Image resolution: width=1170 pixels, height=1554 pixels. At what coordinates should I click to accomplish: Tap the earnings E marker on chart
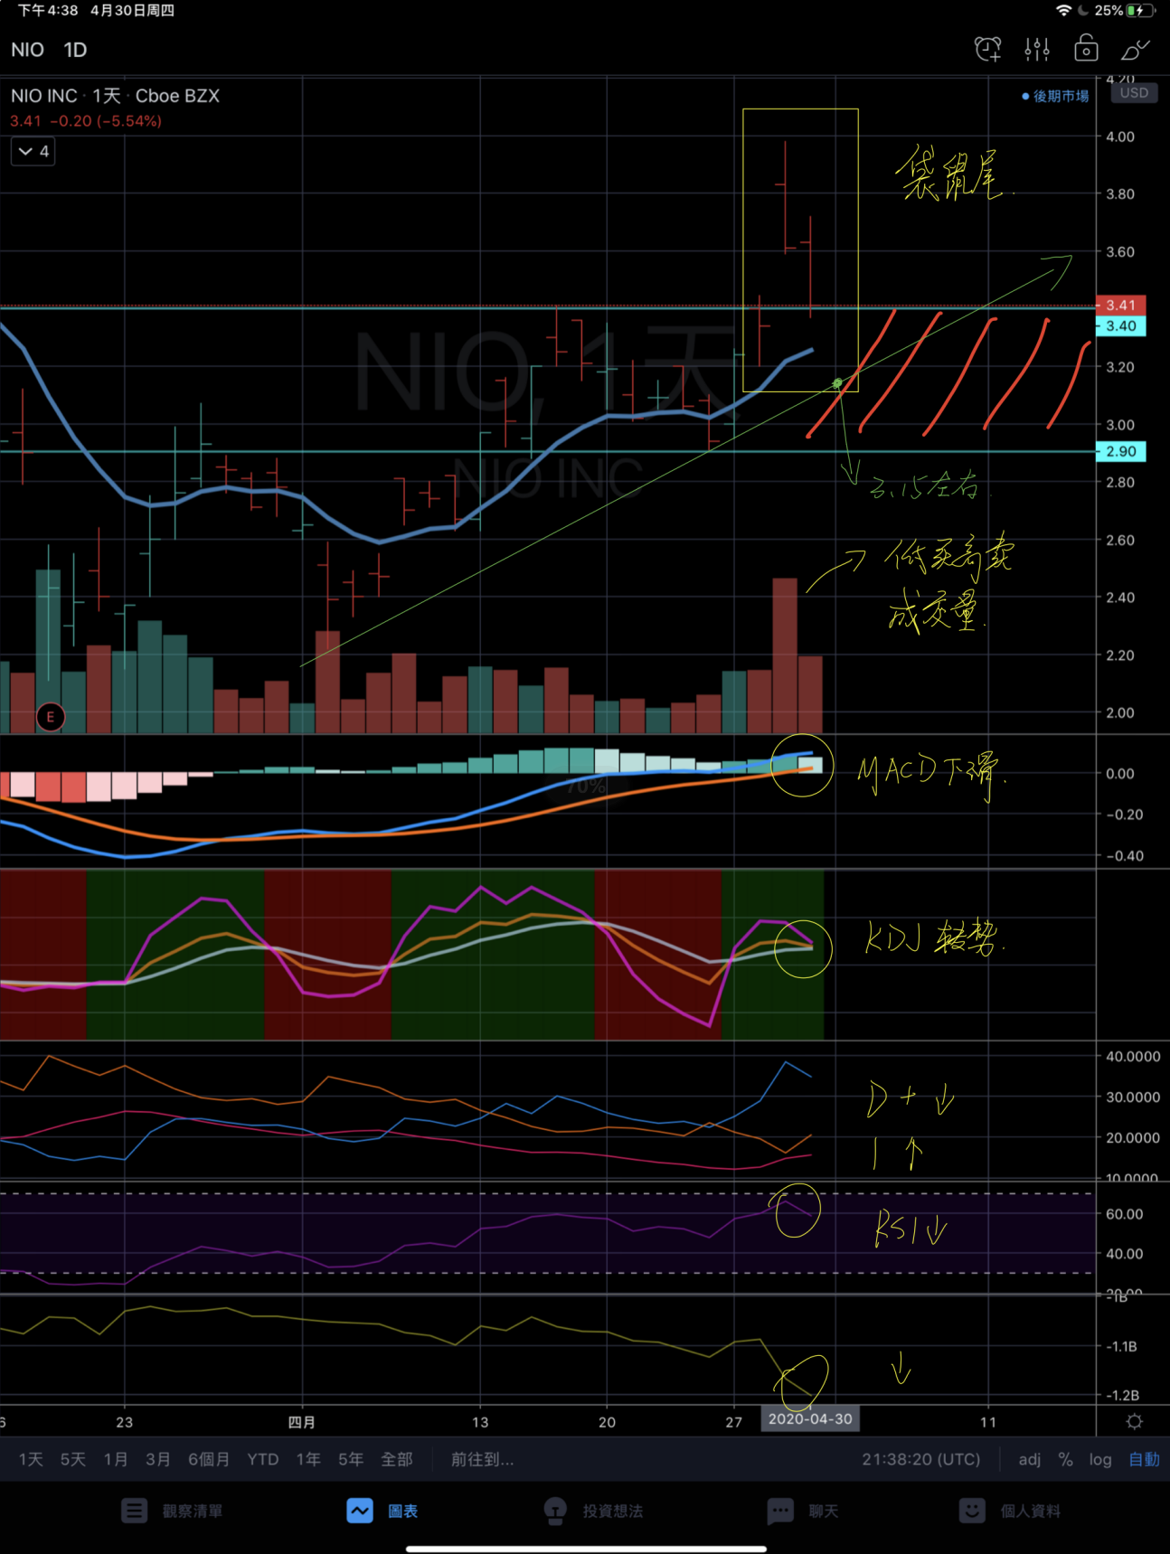pos(51,717)
